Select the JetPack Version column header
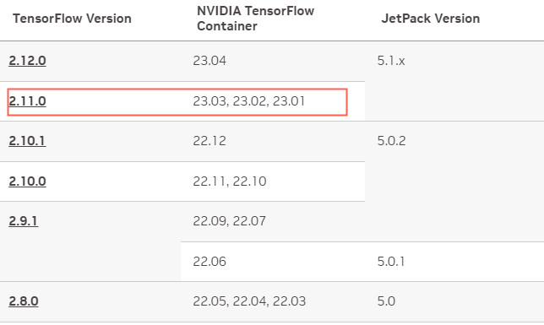The height and width of the screenshot is (325, 544). pos(431,19)
